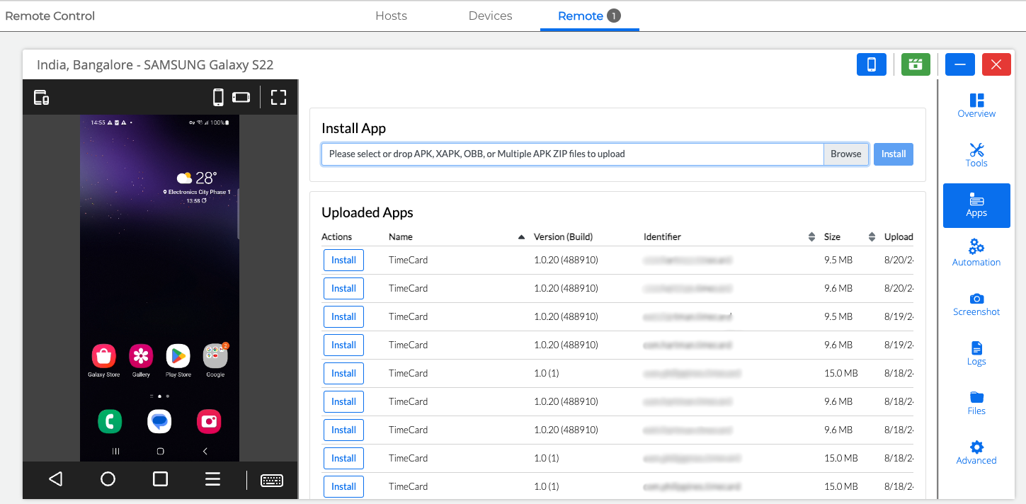Toggle the device keyboard icon
This screenshot has height=504, width=1026.
[272, 480]
